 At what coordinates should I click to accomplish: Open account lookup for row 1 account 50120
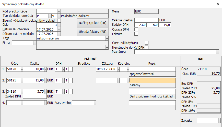tap(22, 69)
